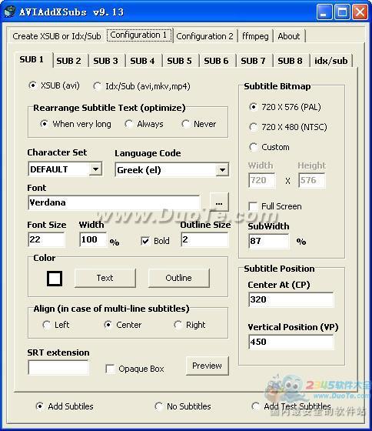Click the Outline color button
This screenshot has height=431, width=372.
[x=179, y=278]
